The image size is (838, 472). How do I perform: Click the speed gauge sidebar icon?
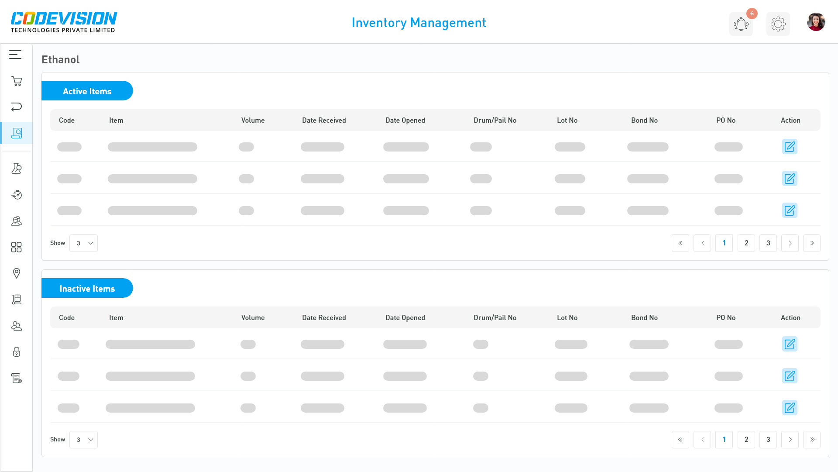17,195
